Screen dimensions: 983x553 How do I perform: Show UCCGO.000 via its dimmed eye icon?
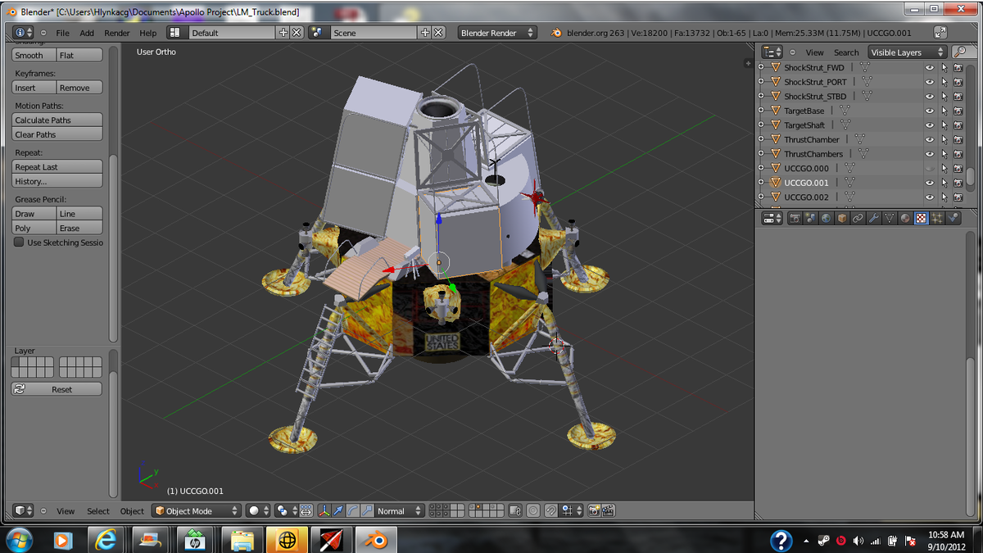[x=930, y=168]
